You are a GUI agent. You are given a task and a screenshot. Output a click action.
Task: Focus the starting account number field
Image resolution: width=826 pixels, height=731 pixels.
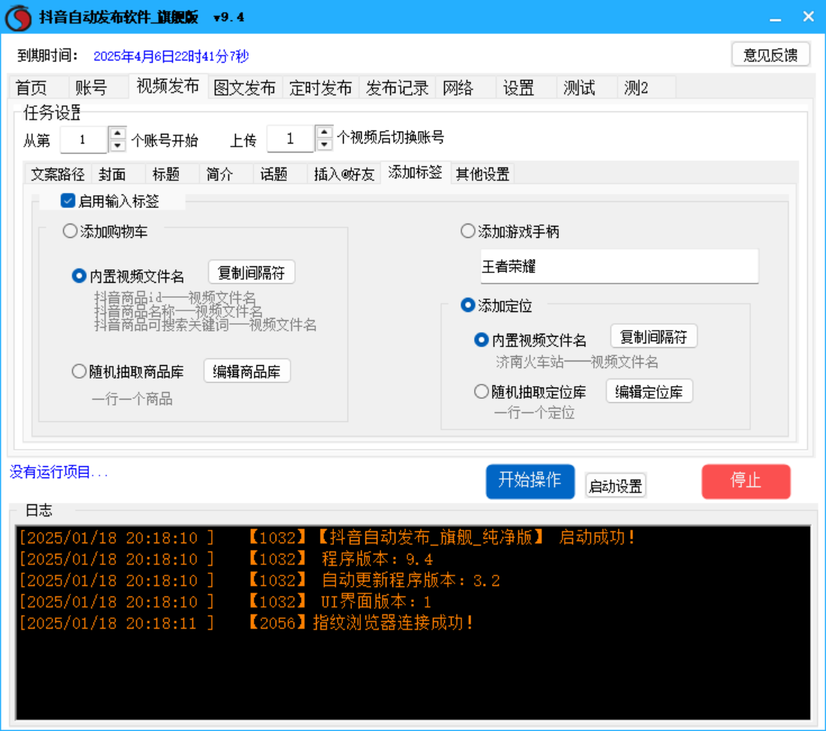(x=84, y=139)
